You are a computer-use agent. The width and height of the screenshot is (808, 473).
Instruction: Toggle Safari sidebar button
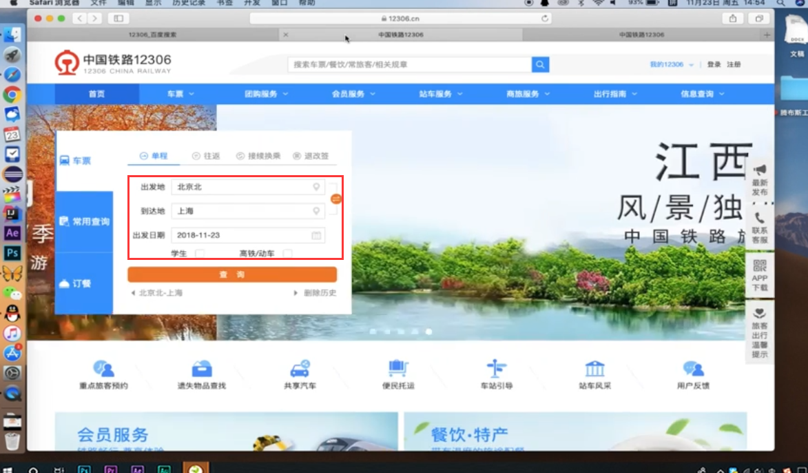tap(118, 19)
